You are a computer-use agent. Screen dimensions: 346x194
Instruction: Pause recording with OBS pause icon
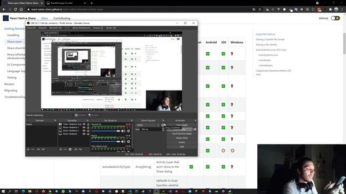point(195,129)
